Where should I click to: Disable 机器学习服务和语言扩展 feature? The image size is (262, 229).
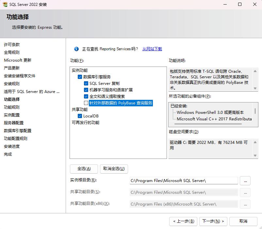pos(86,90)
